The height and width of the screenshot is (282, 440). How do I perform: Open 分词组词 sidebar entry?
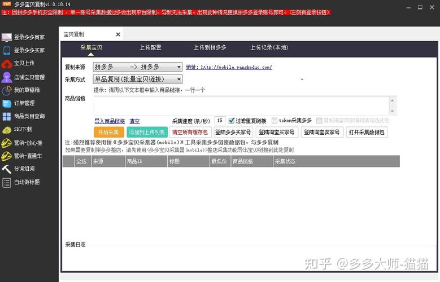(24, 169)
